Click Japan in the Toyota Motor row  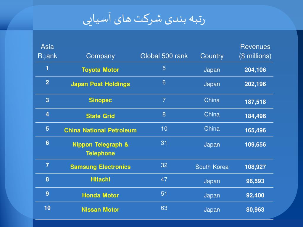click(212, 70)
